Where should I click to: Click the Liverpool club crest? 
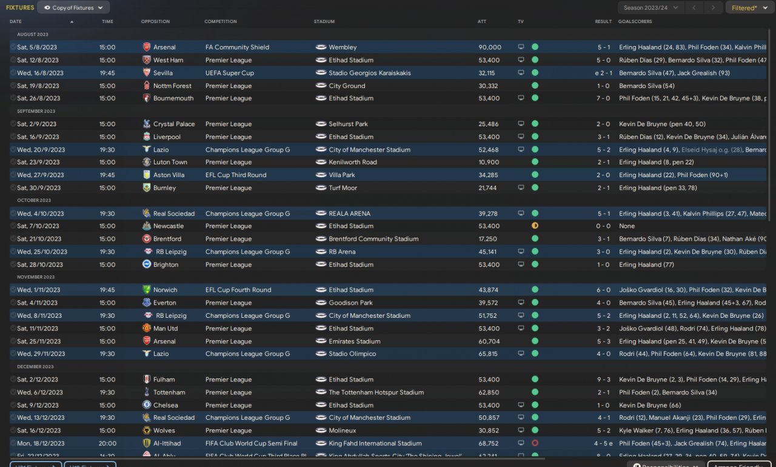pos(146,136)
